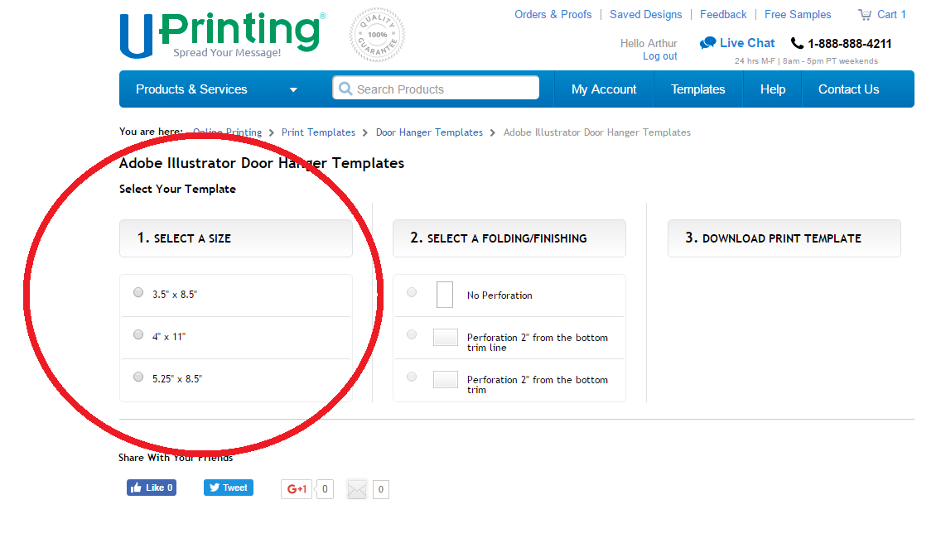Click thumbnail for perforation from bottom trim line
The image size is (941, 543).
click(x=446, y=337)
